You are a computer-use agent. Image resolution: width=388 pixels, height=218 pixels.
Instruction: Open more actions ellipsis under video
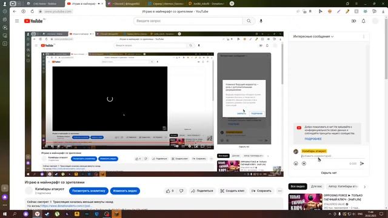click(279, 191)
